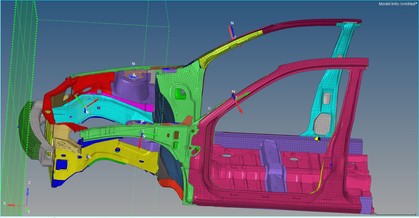
Task: Select the X-axis label on the orientation triad
Action: (4, 203)
